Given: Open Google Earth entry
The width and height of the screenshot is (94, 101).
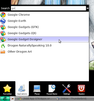Looking at the screenshot, I should pyautogui.click(x=44, y=21).
